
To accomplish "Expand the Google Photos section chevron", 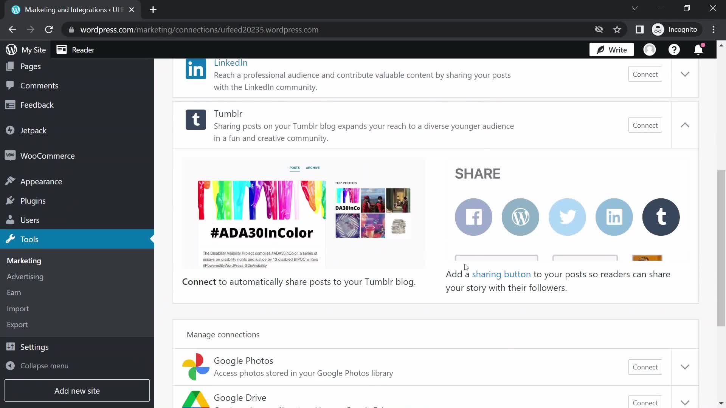I will (685, 367).
